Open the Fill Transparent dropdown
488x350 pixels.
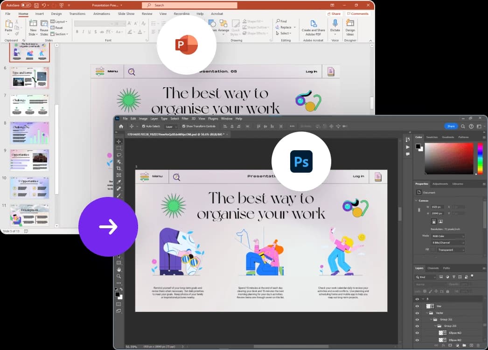point(451,250)
